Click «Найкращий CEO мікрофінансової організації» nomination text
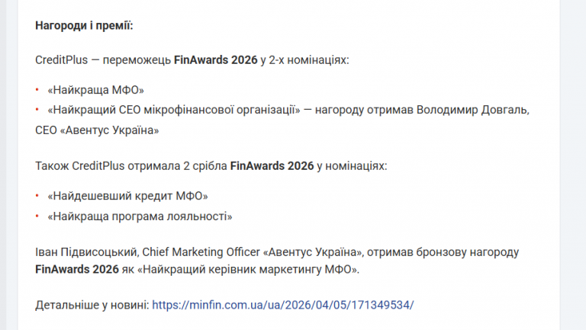Viewport: 586px width, 330px height. pos(172,110)
